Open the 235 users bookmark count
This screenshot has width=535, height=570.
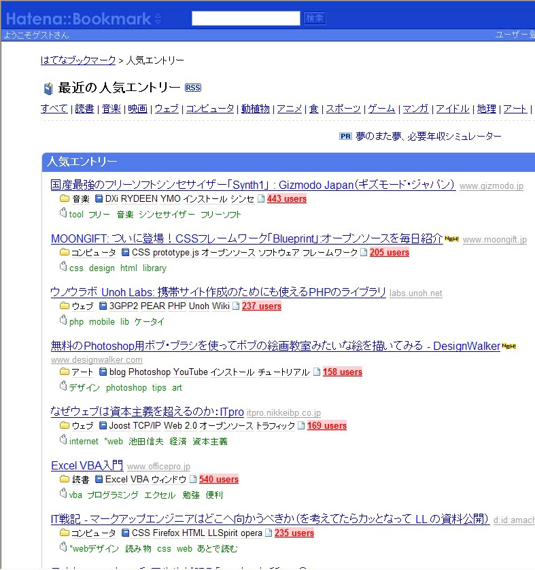coord(294,533)
